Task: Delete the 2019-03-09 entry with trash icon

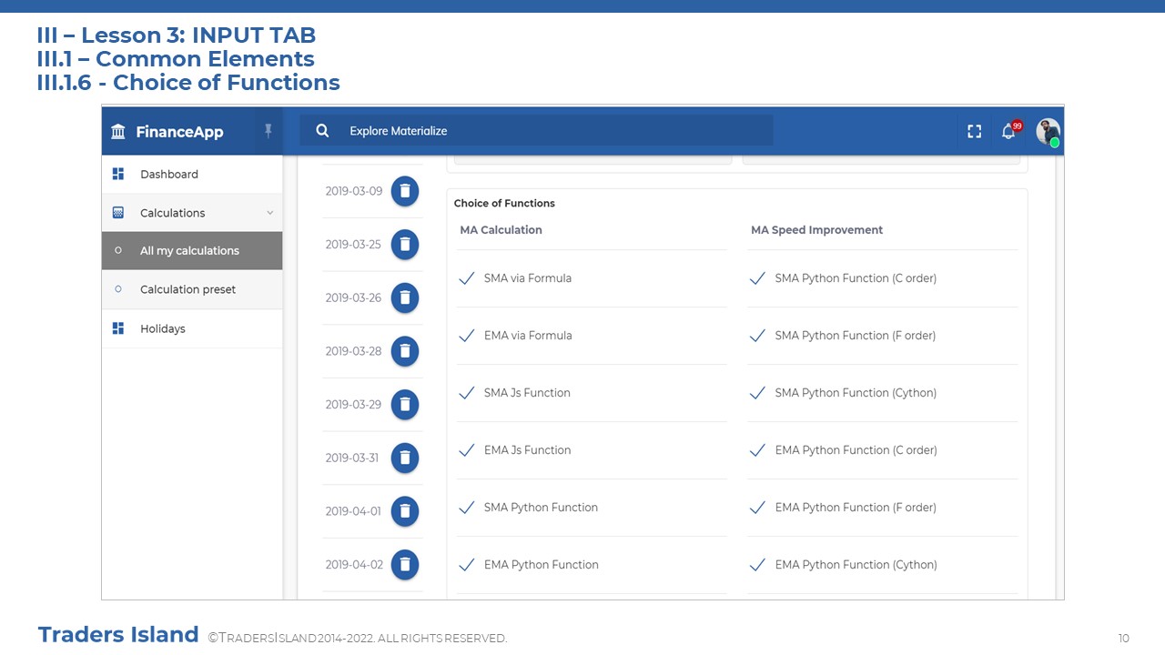Action: point(405,191)
